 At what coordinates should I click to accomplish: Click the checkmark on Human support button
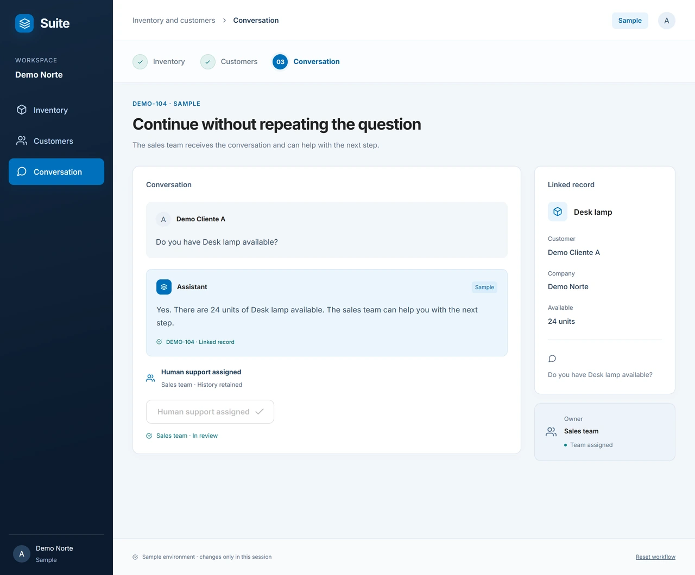[x=260, y=412]
